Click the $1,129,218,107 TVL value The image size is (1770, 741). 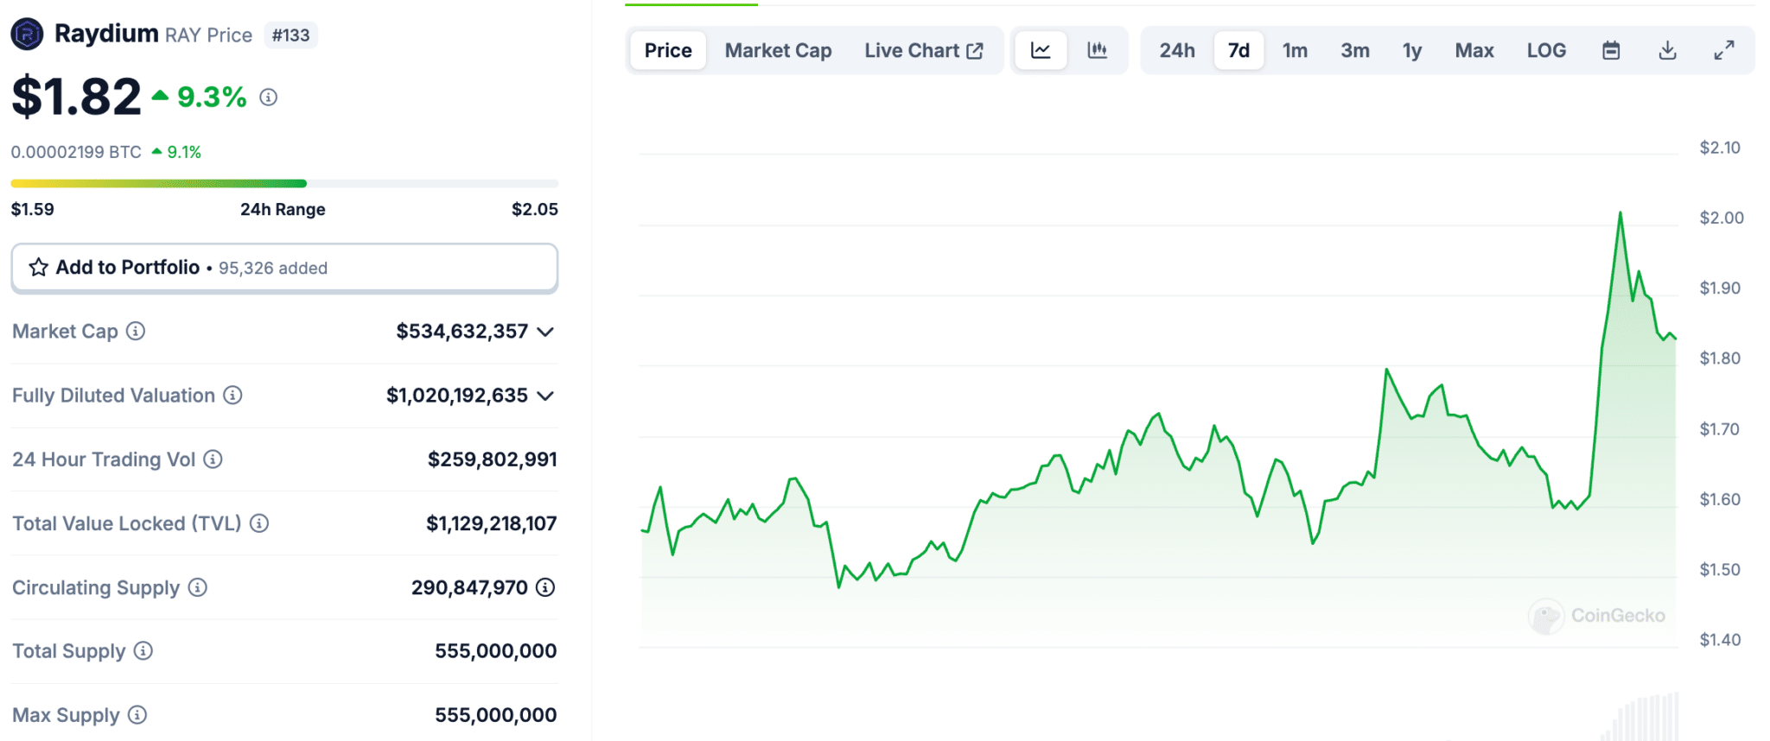(491, 523)
